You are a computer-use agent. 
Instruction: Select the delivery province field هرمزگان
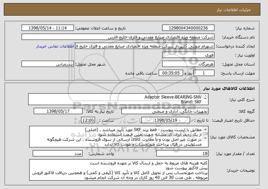pyautogui.click(x=188, y=64)
